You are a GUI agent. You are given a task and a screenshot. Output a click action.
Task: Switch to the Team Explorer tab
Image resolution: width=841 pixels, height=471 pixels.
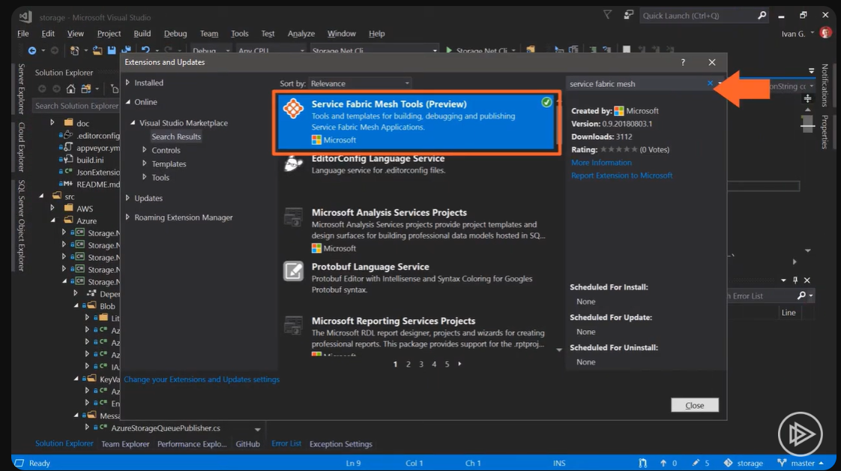coord(125,444)
